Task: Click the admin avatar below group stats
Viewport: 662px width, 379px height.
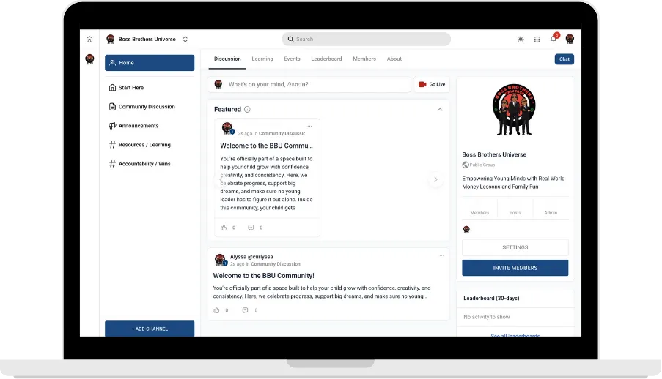Action: pos(466,230)
